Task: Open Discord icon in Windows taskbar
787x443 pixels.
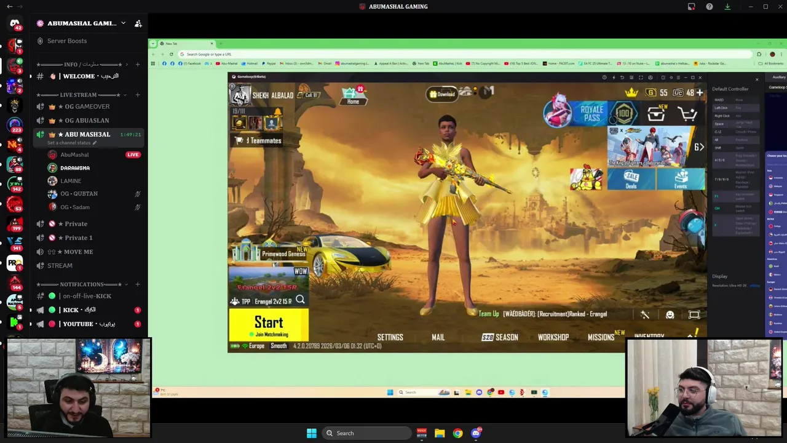Action: (476, 433)
